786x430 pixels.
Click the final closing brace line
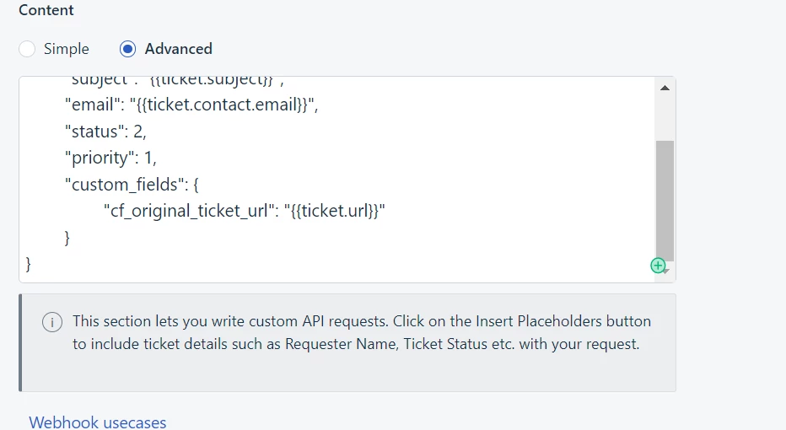pos(30,264)
